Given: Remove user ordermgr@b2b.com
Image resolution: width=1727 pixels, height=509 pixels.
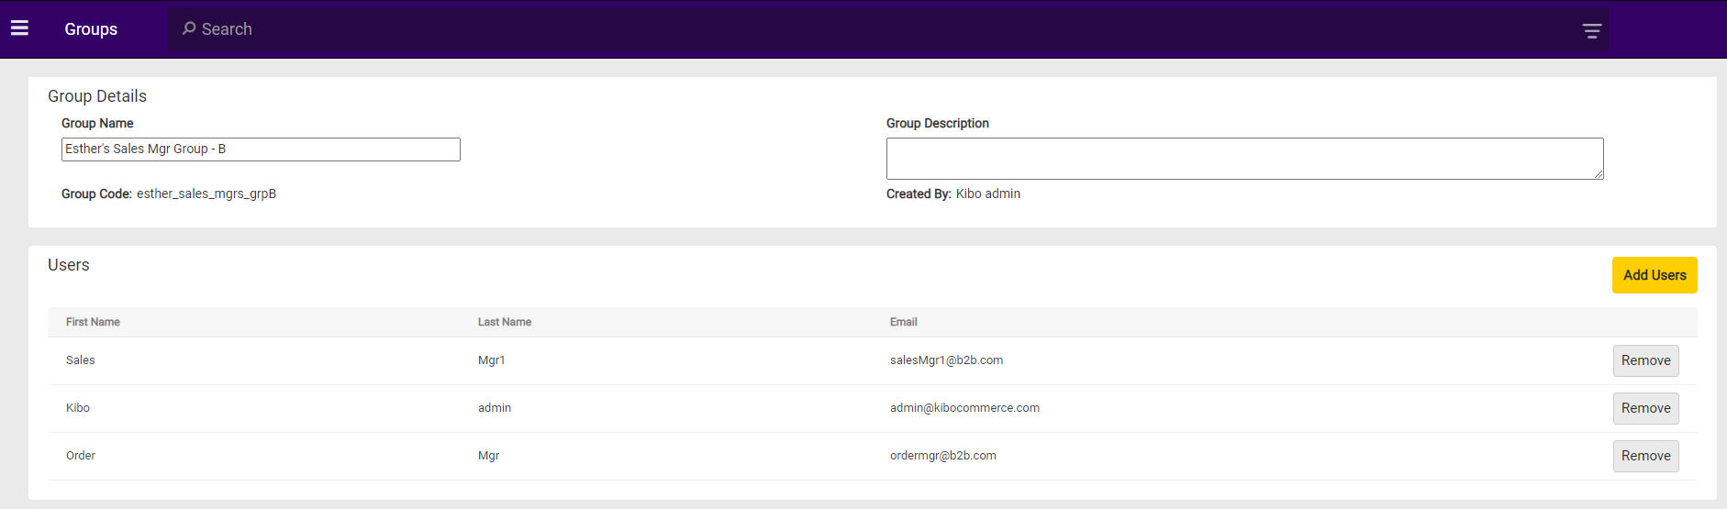Looking at the screenshot, I should tap(1645, 456).
